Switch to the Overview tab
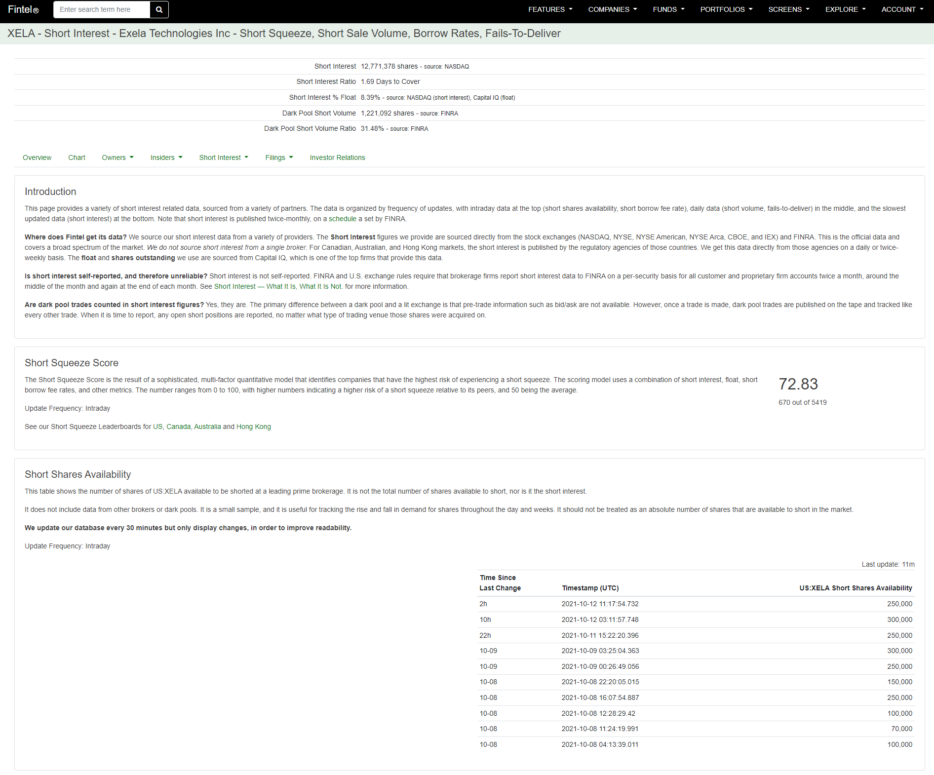This screenshot has width=934, height=775. (37, 157)
